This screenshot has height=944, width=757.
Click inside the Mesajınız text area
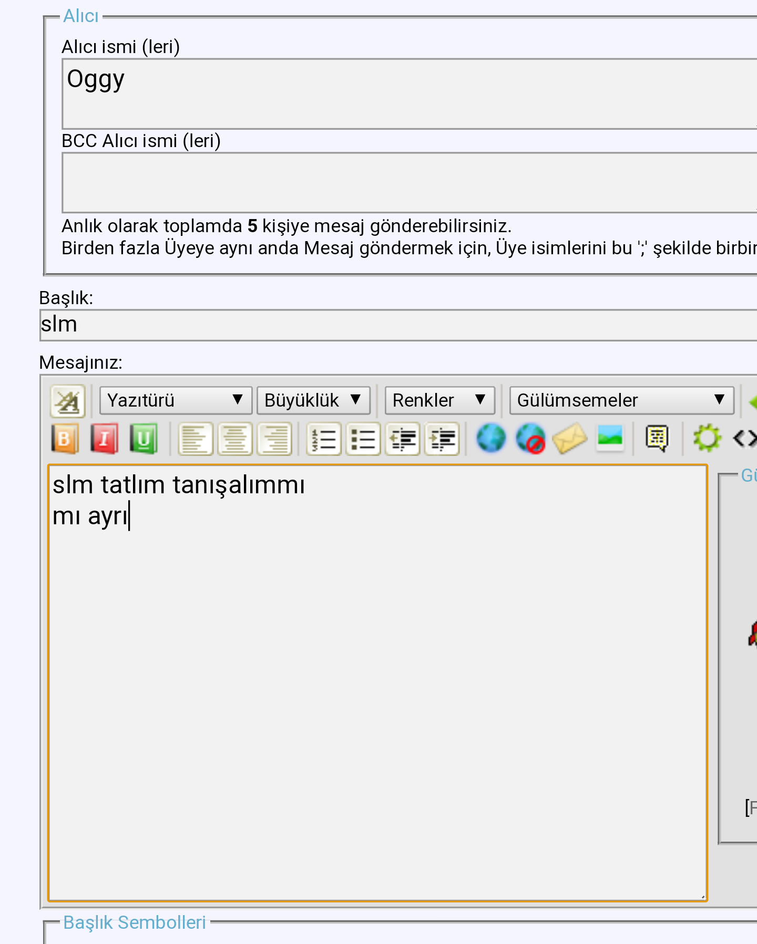pos(377,683)
